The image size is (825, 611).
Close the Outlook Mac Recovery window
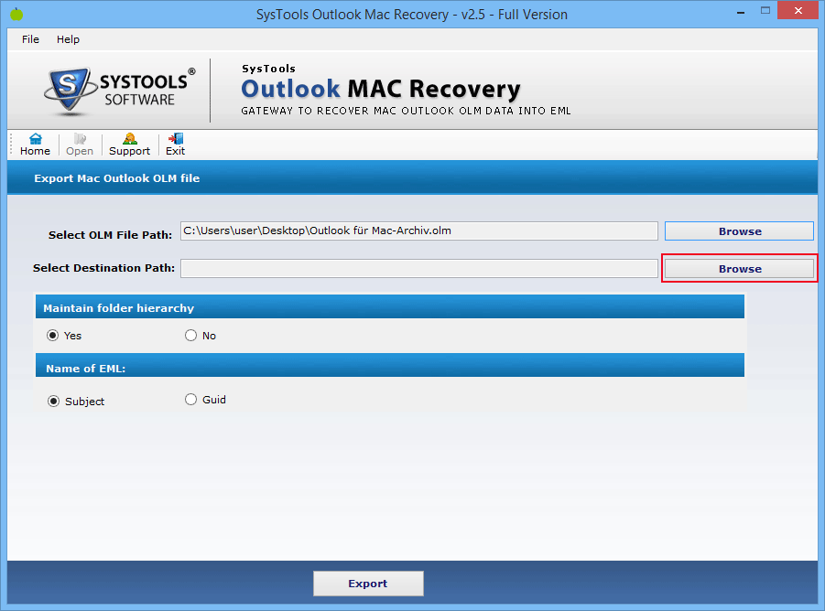click(x=798, y=10)
